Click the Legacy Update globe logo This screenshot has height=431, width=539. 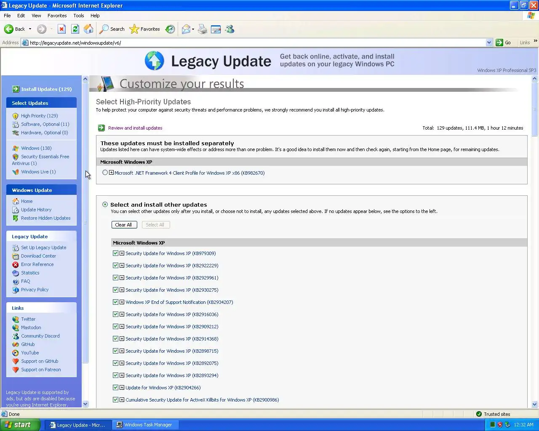click(x=155, y=61)
